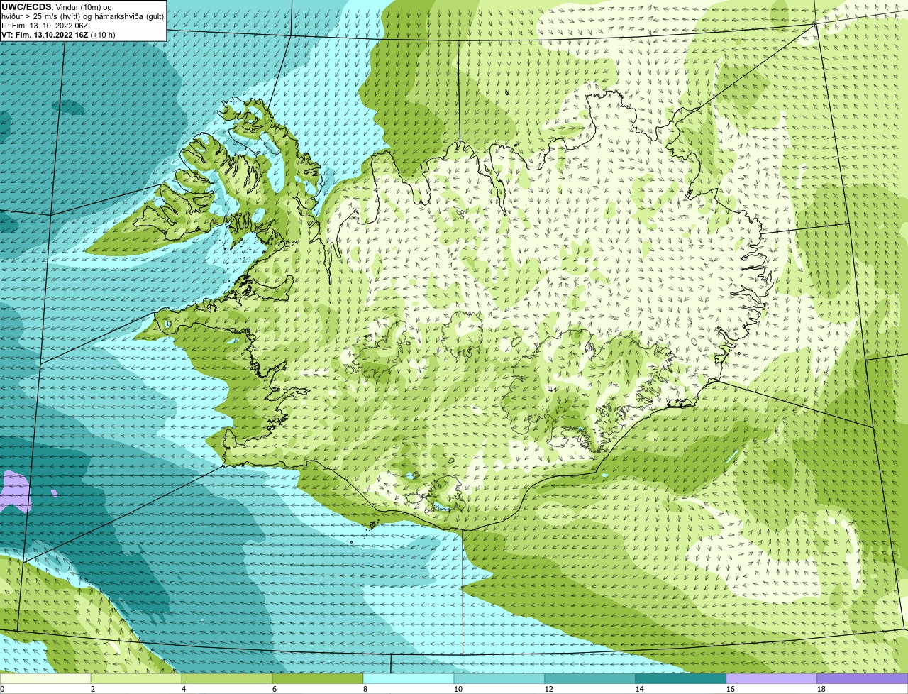Select the light green 2–4 m/s legend swatch
The image size is (908, 694).
click(x=136, y=678)
